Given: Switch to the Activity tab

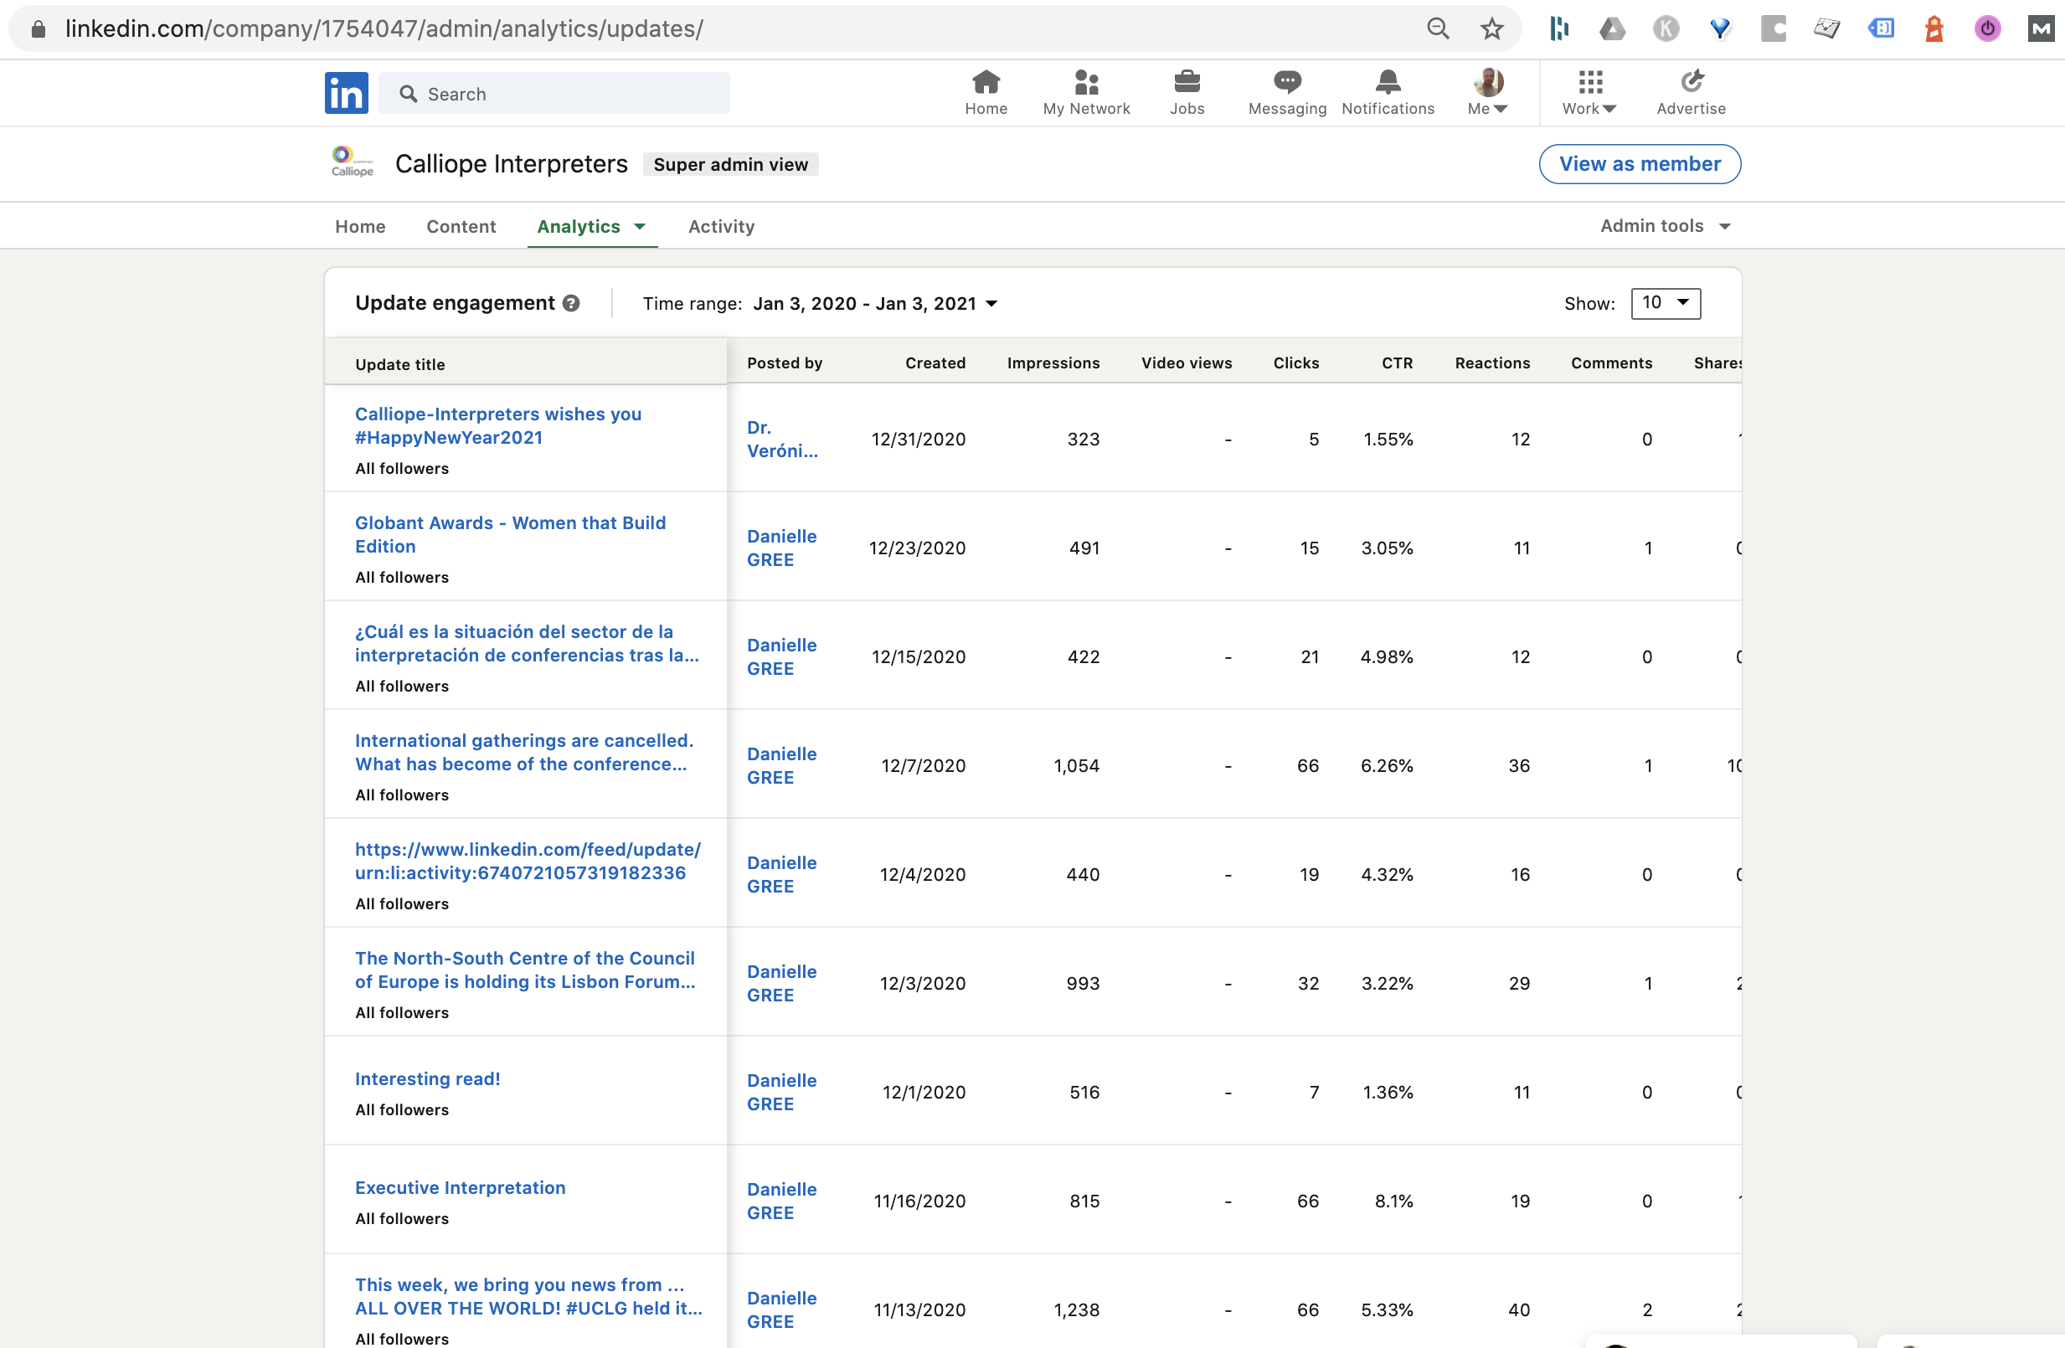Looking at the screenshot, I should click(721, 226).
